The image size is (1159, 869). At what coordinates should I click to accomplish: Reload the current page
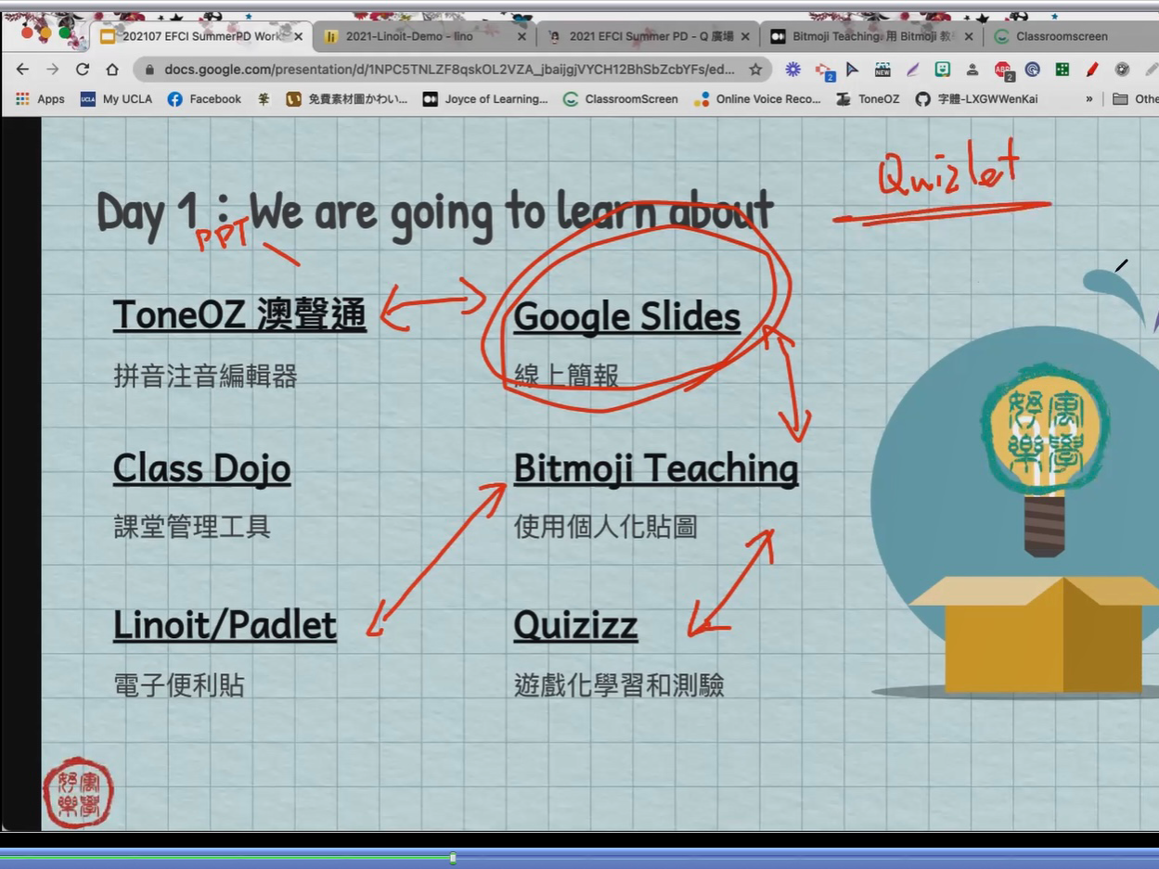pyautogui.click(x=83, y=70)
